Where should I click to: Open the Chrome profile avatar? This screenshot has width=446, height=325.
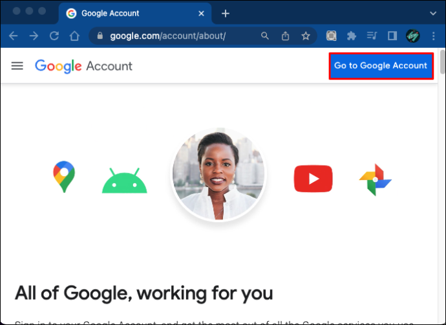[x=413, y=36]
